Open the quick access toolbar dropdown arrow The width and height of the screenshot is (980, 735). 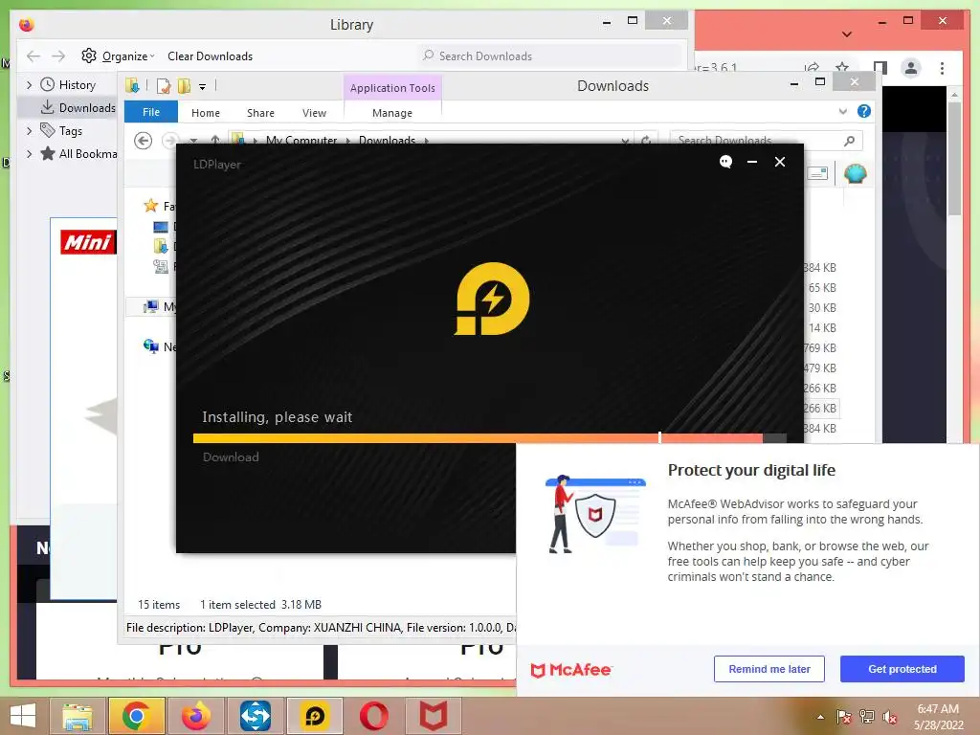pyautogui.click(x=203, y=86)
